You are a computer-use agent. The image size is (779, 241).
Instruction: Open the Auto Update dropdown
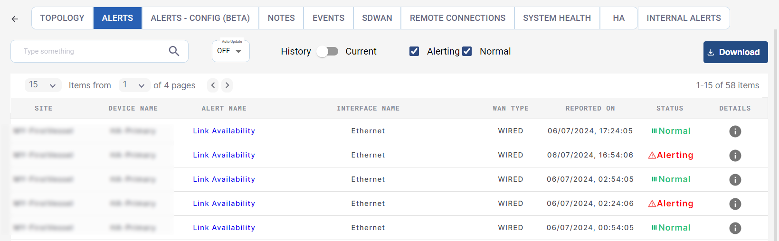pos(230,51)
